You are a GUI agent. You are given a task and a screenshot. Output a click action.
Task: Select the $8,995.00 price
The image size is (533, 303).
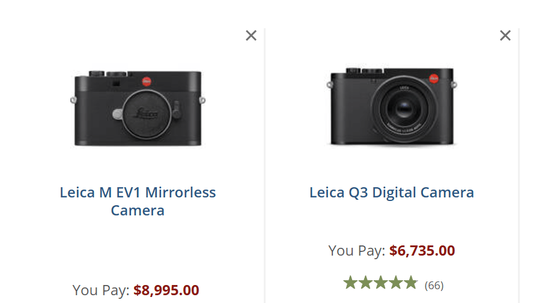click(166, 290)
